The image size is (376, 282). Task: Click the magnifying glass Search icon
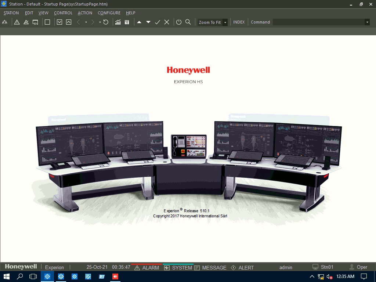(x=188, y=22)
